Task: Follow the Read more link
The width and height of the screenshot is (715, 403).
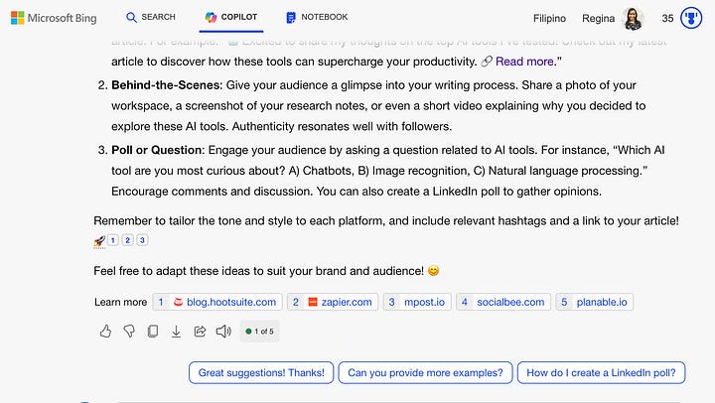Action: [524, 62]
